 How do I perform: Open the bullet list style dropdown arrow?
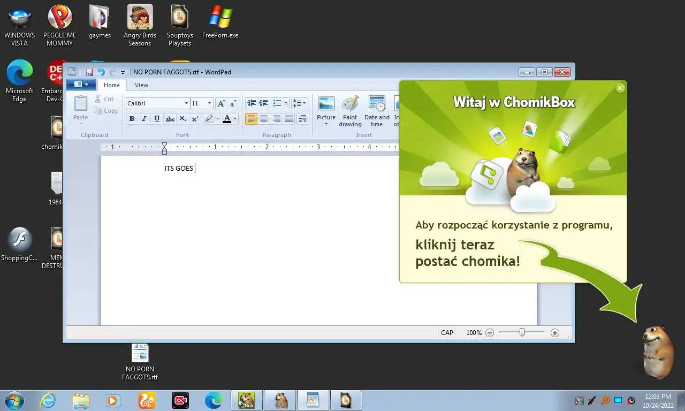pyautogui.click(x=286, y=103)
